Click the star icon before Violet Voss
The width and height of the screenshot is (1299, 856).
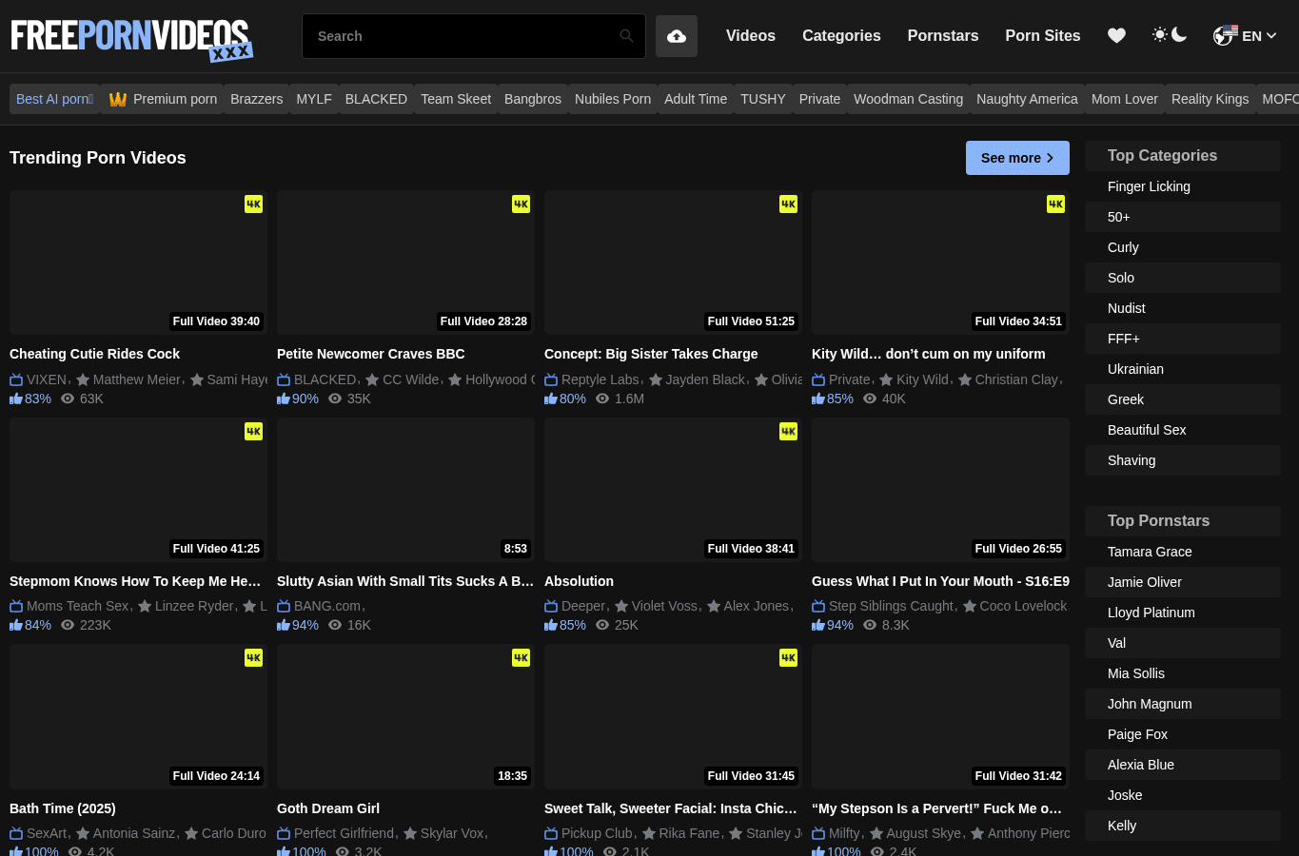click(621, 606)
